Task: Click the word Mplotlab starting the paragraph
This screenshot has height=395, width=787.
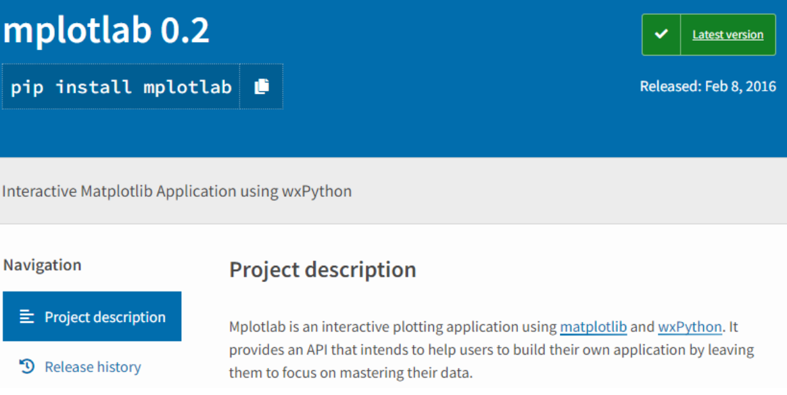Action: tap(258, 327)
